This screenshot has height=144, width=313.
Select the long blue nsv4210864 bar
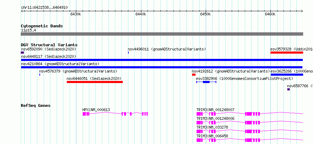click(162, 67)
